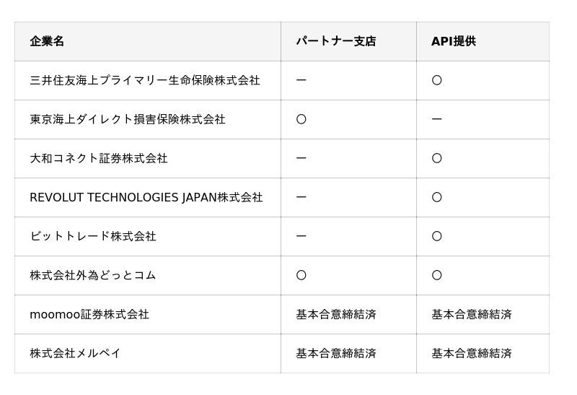Click 大和コネクト証券株式会社 in the table

(x=98, y=158)
